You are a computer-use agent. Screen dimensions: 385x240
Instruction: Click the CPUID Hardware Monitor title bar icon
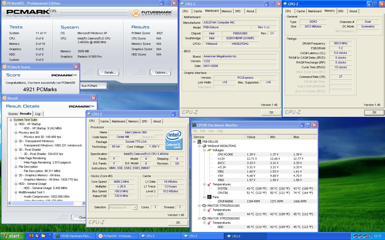[194, 125]
